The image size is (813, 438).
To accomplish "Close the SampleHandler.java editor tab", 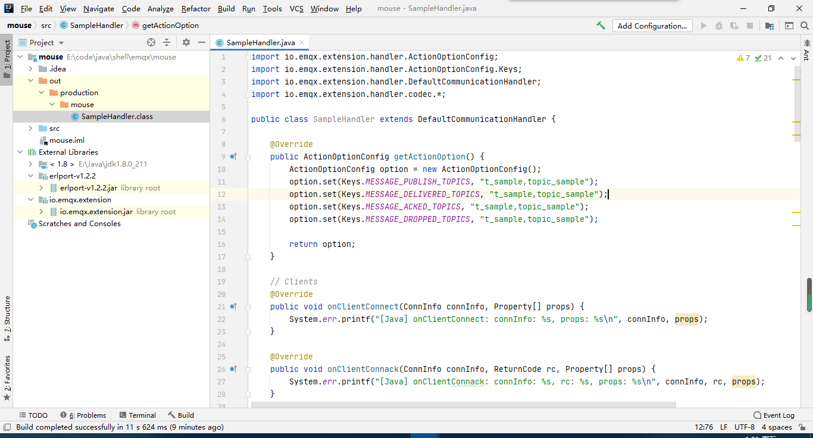I will click(302, 42).
